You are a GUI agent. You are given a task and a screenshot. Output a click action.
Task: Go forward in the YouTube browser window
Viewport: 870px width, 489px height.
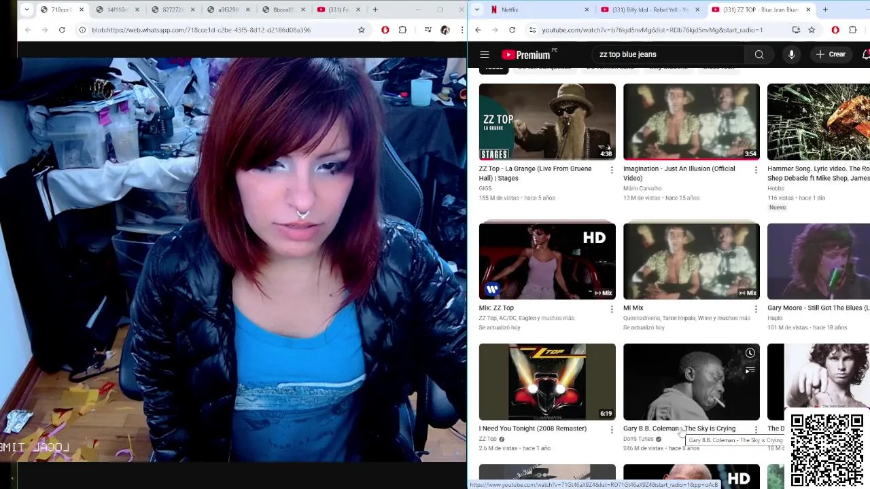tap(494, 30)
